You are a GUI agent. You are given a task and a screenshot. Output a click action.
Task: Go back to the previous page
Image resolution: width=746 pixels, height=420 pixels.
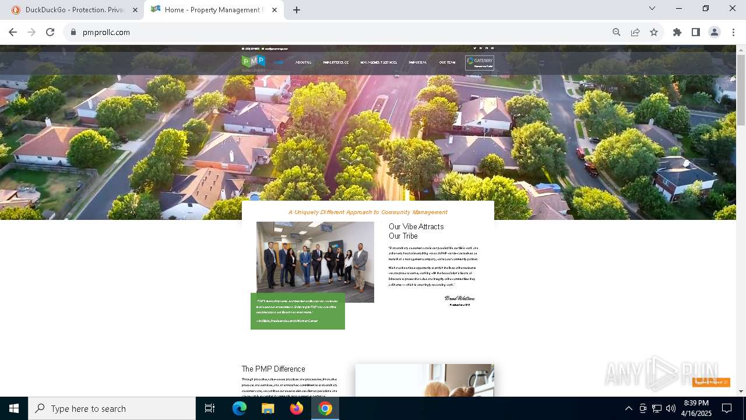[x=13, y=32]
